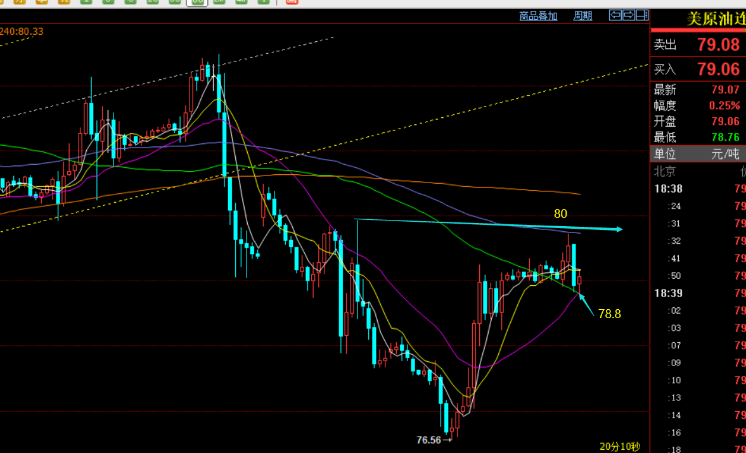This screenshot has height=453, width=746.
Task: Select the :09 tick row
Action: tap(698, 363)
